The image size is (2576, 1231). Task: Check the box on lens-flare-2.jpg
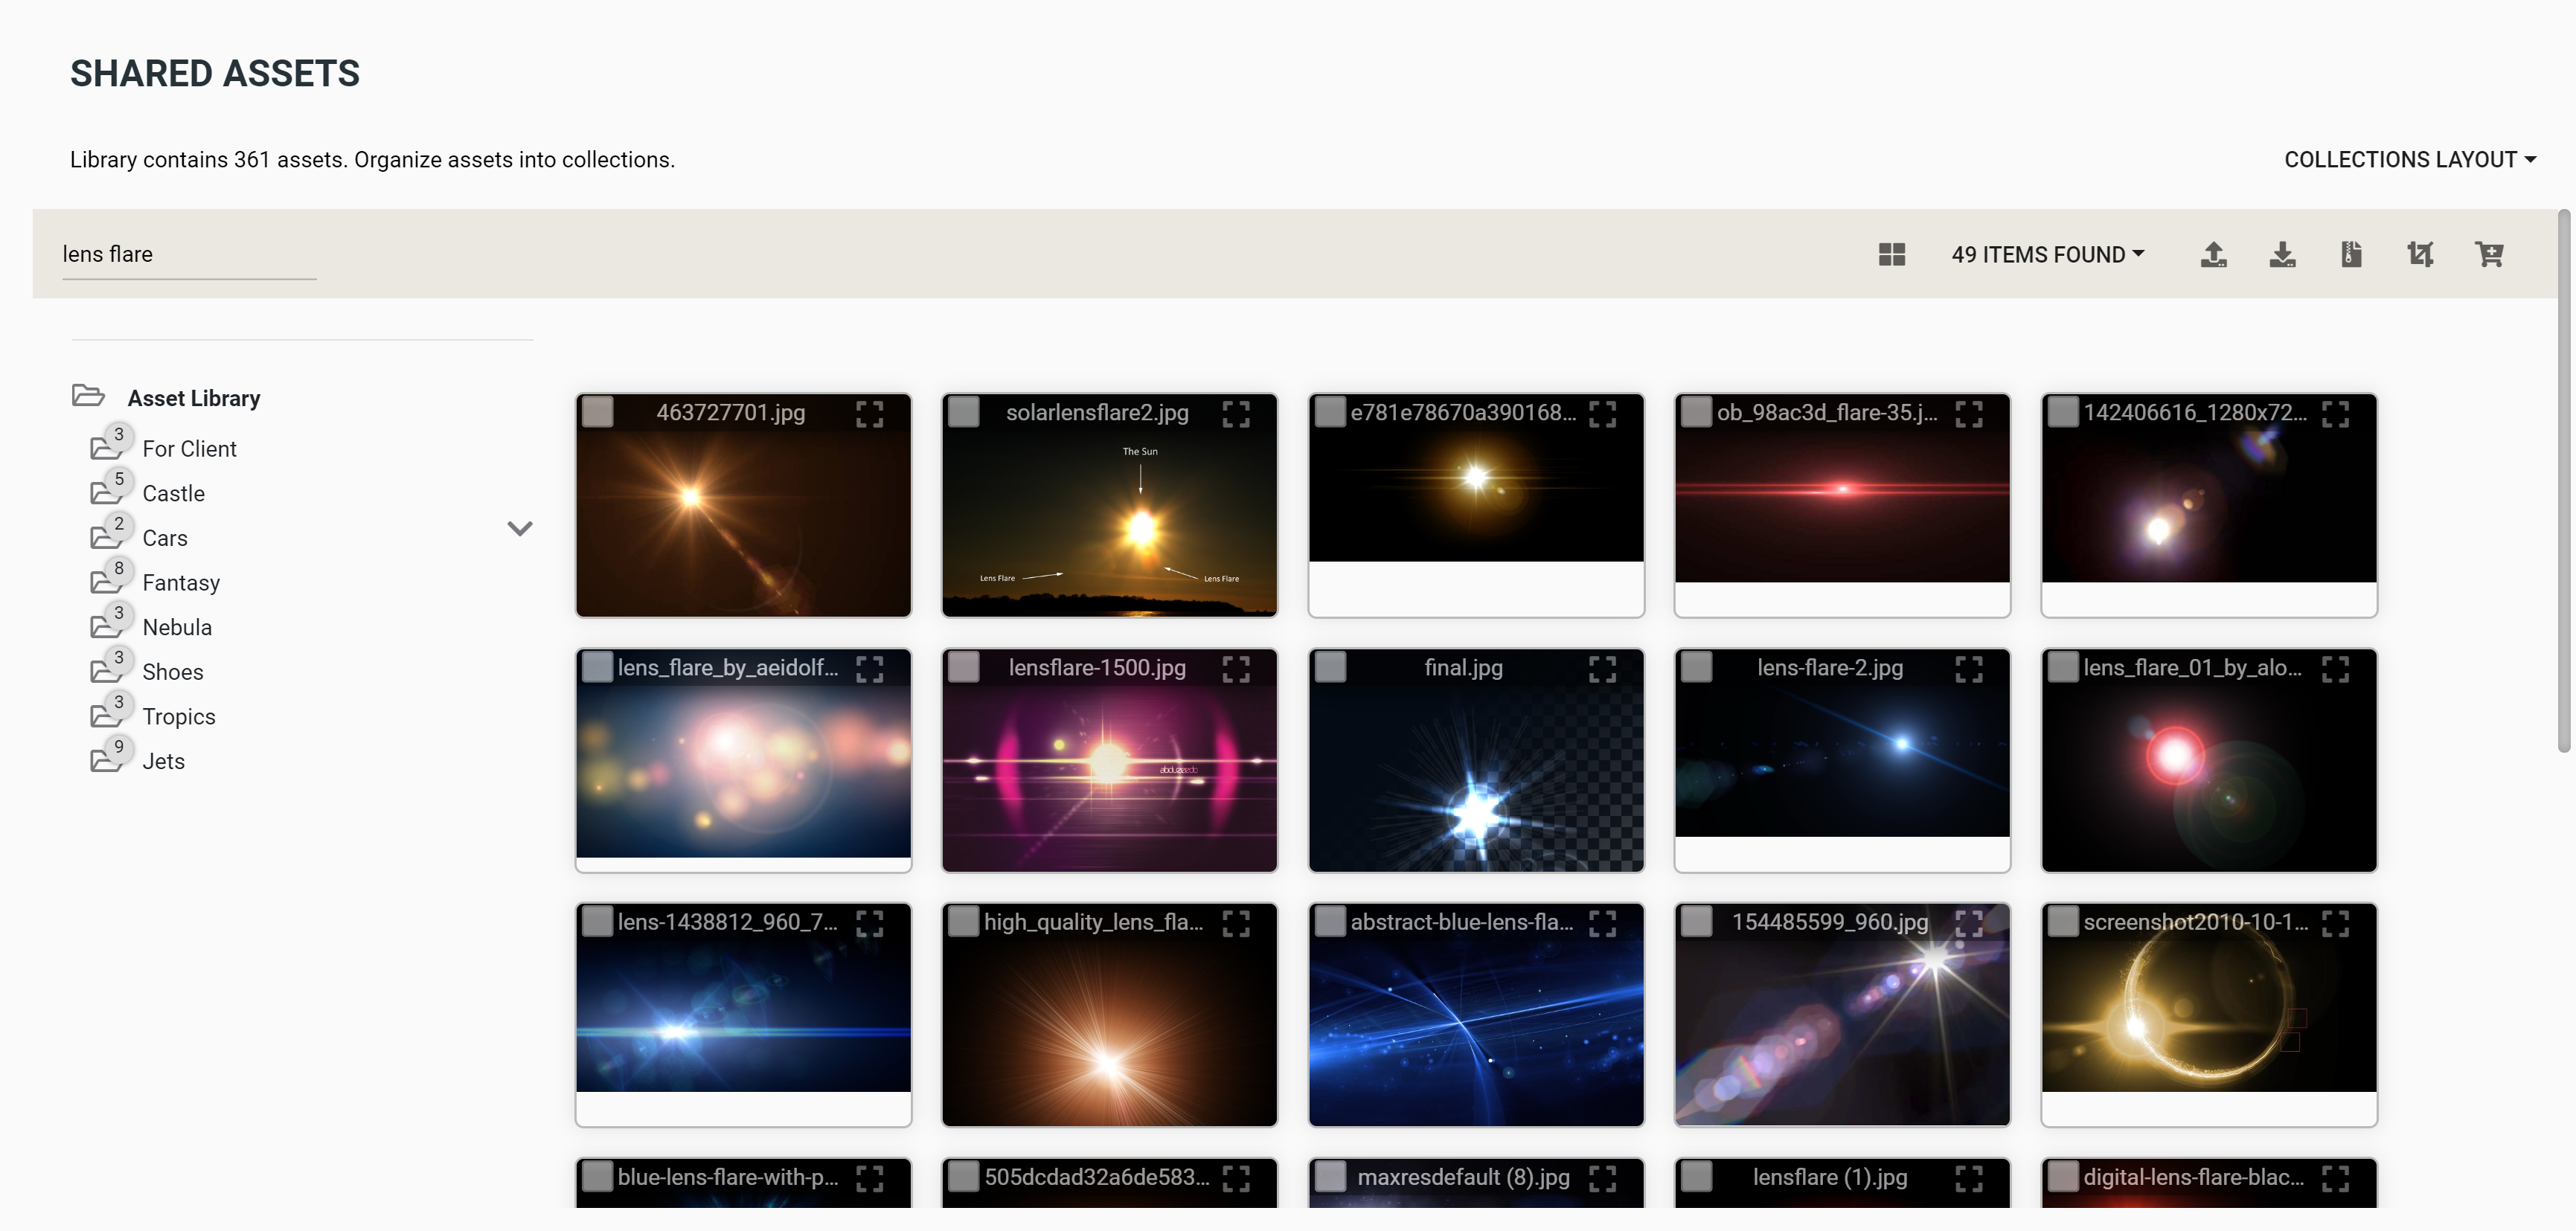(x=1696, y=666)
